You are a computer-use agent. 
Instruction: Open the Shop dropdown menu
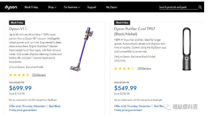pos(52,7)
